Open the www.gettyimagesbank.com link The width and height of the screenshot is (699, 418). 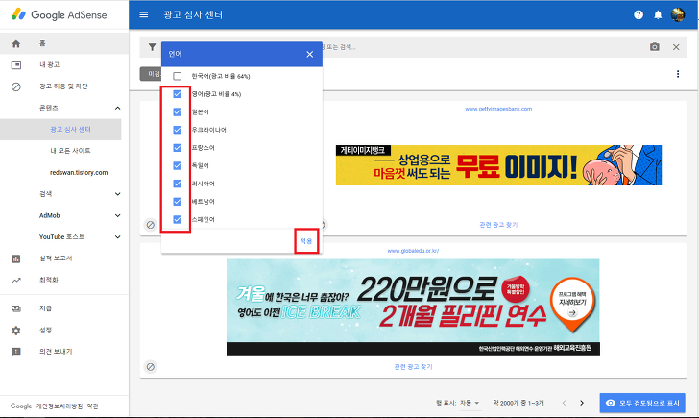pos(498,109)
